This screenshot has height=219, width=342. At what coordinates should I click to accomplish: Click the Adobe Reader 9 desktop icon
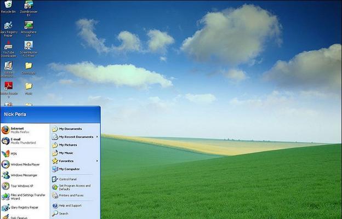pyautogui.click(x=9, y=90)
